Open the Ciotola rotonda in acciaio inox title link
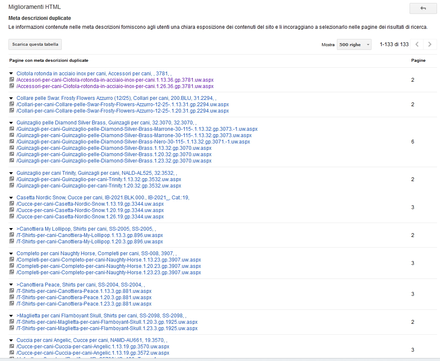The height and width of the screenshot is (361, 440). tap(94, 74)
